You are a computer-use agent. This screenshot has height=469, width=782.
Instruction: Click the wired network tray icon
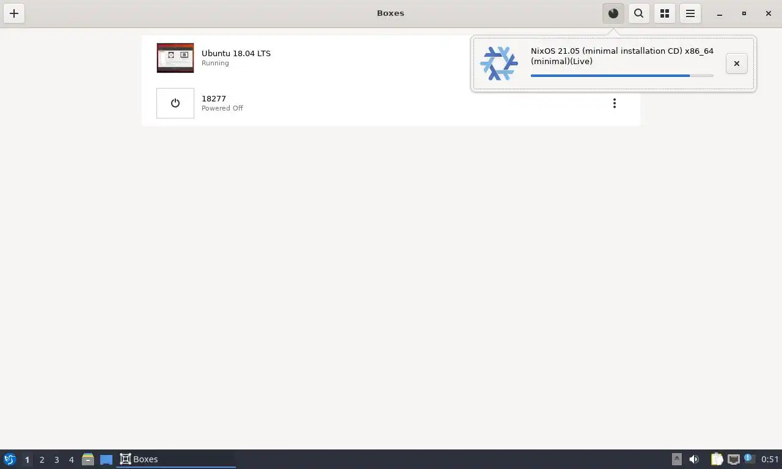tap(734, 459)
